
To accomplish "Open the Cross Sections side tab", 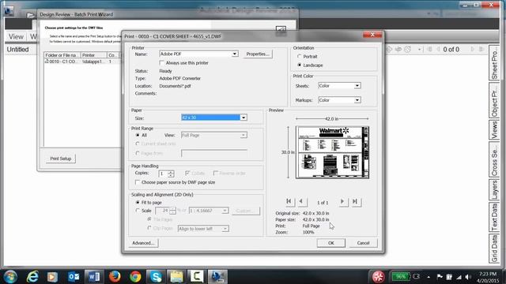I will 494,159.
